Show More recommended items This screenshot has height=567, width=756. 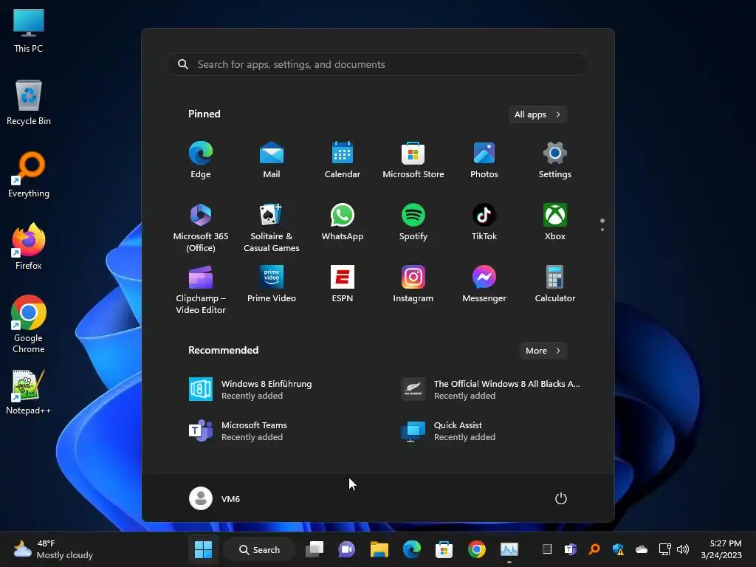(x=543, y=351)
